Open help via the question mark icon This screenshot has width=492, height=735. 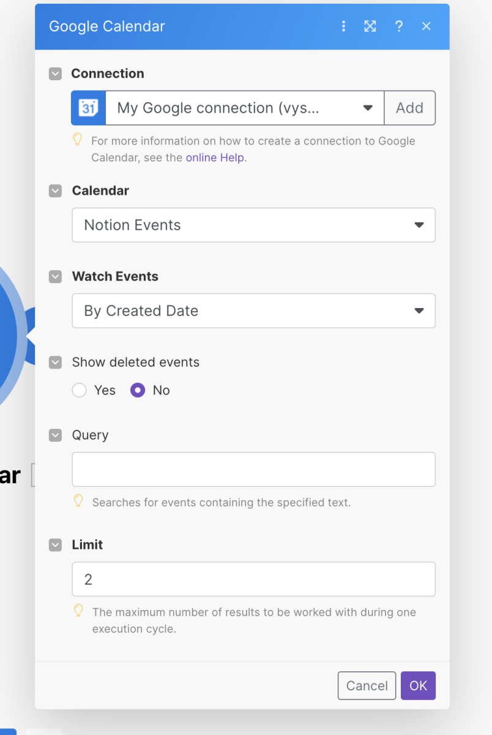click(x=399, y=26)
